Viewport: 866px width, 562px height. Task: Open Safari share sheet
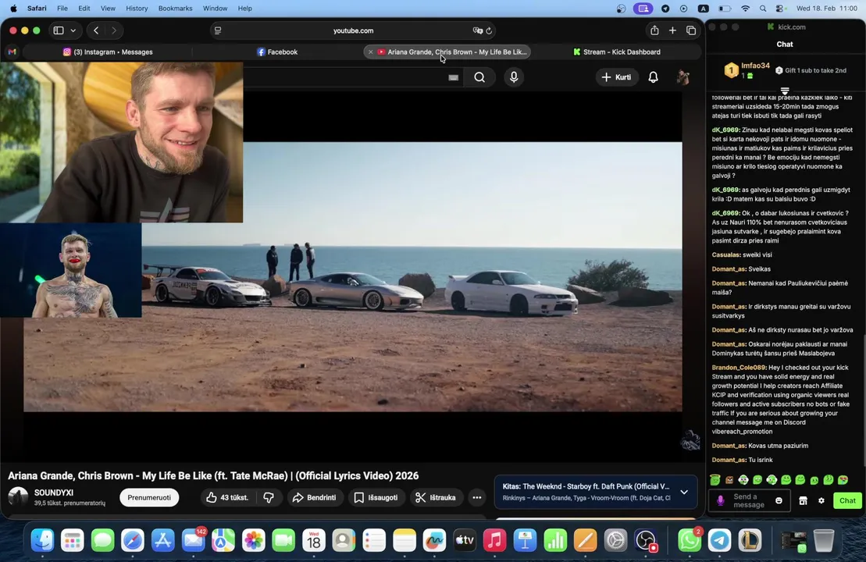coord(654,30)
